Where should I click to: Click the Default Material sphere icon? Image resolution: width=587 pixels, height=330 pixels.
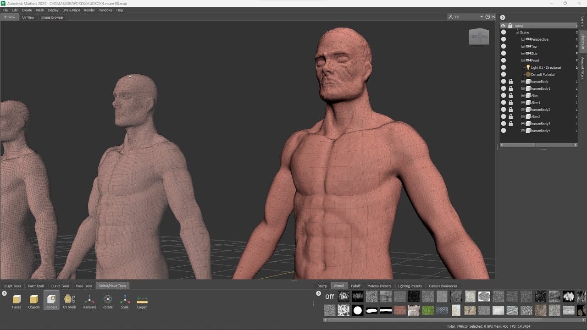528,74
